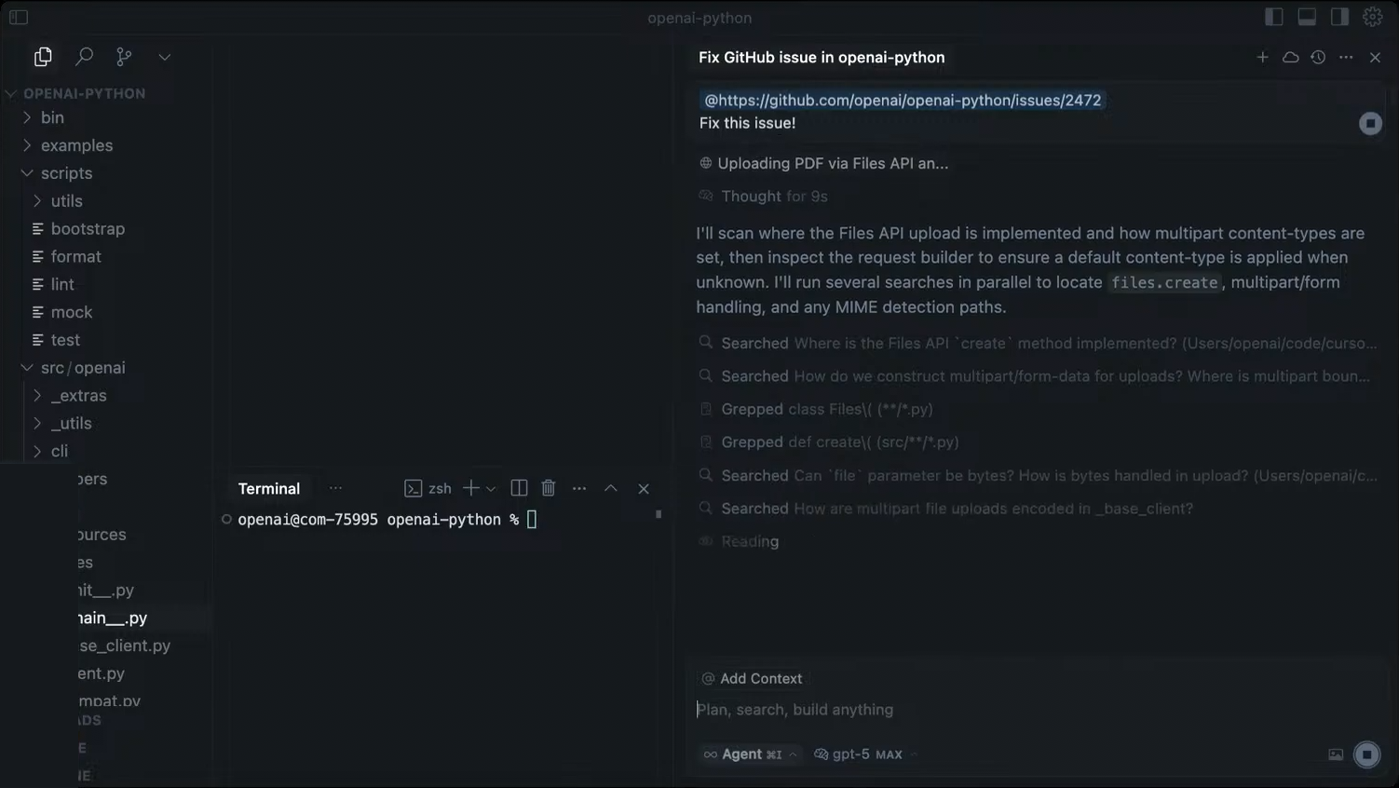The height and width of the screenshot is (788, 1399).
Task: Click the cloud icon in chat header
Action: pos(1290,57)
